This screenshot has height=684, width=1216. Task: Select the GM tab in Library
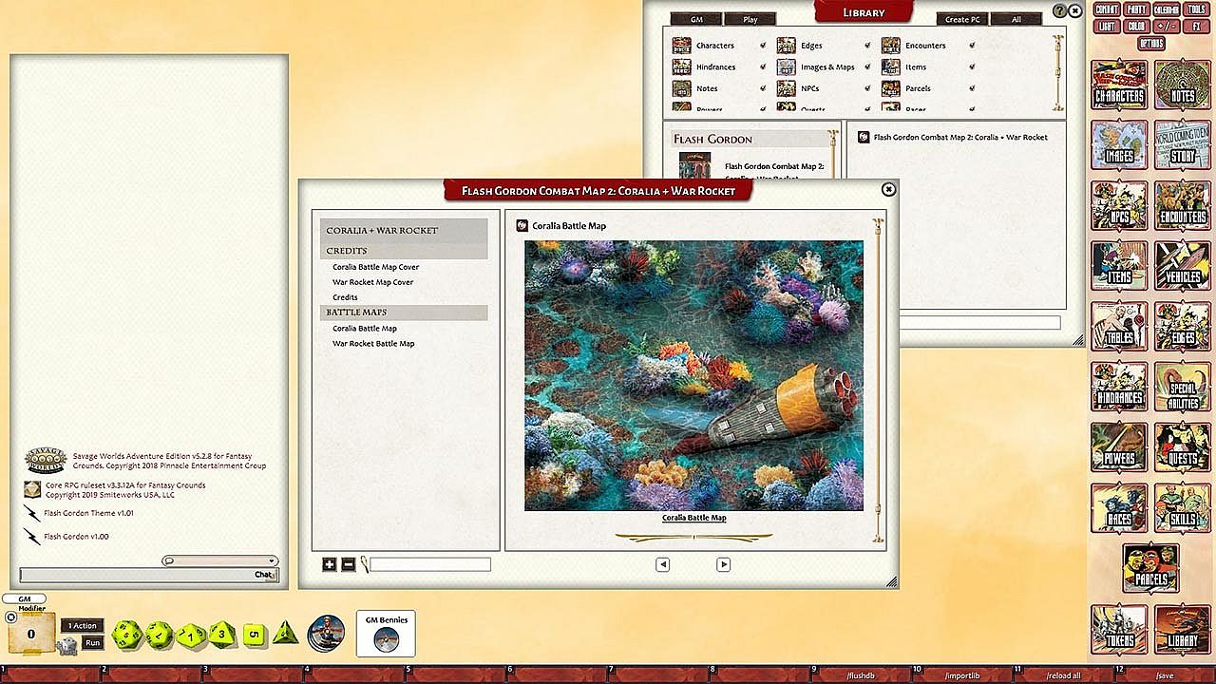click(696, 19)
